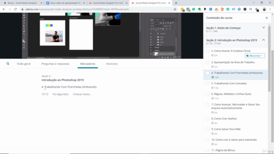This screenshot has width=274, height=154.
Task: Check lecture 4 Trabalhando Com Pranchetas
Action: click(207, 73)
